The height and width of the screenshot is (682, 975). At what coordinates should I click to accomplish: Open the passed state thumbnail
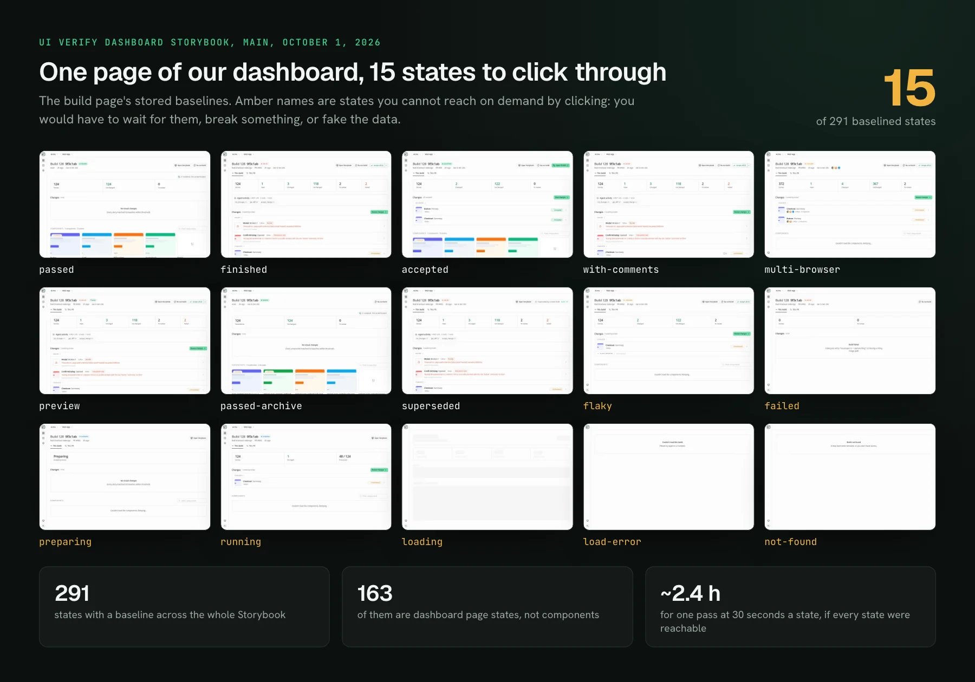[125, 204]
